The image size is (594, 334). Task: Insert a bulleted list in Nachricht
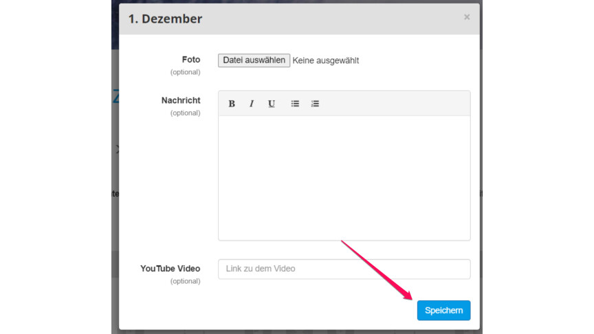click(295, 104)
